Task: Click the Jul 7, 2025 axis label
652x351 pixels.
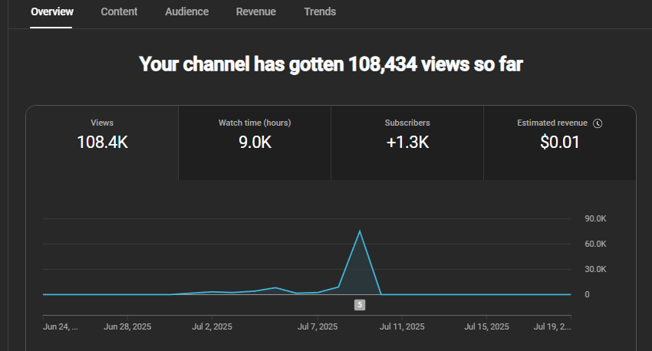Action: tap(318, 326)
